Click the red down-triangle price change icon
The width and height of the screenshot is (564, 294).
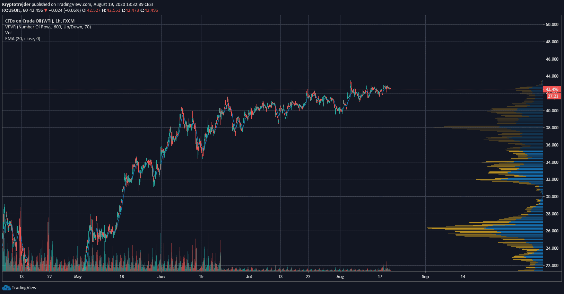pyautogui.click(x=46, y=10)
